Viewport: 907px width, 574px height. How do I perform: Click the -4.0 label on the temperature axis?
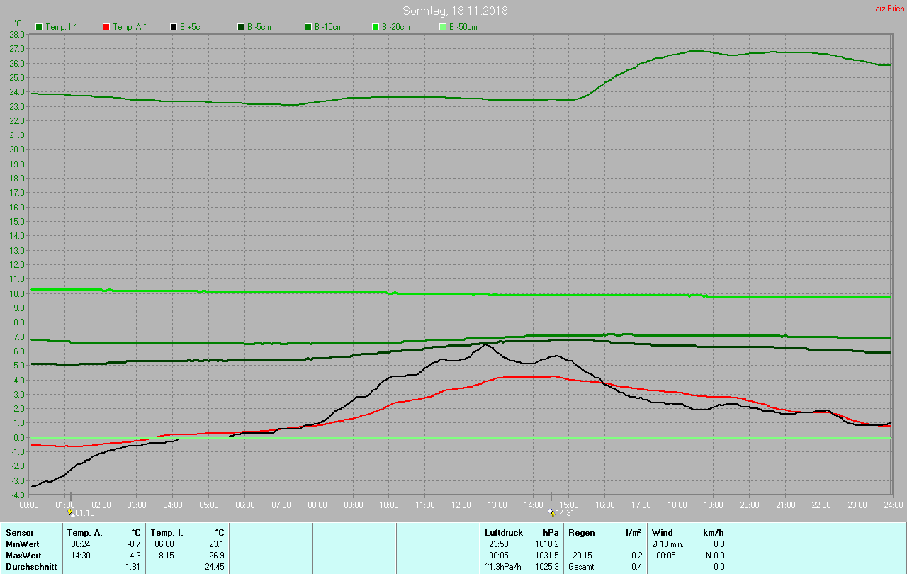18,495
